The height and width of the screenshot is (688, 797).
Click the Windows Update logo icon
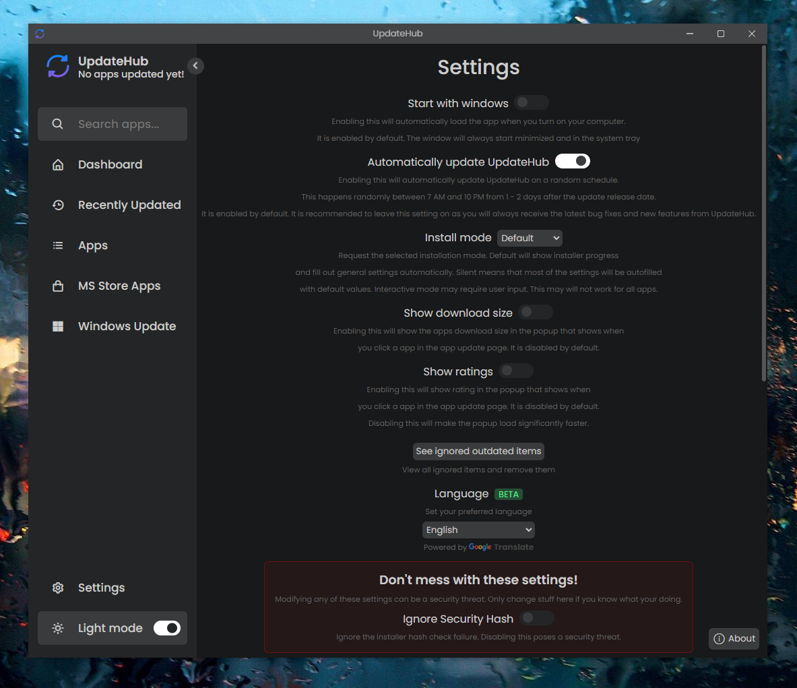point(58,326)
